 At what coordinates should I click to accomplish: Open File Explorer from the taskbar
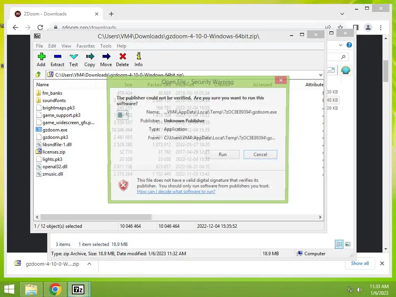coord(31,289)
